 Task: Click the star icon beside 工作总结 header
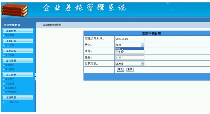tap(5, 51)
